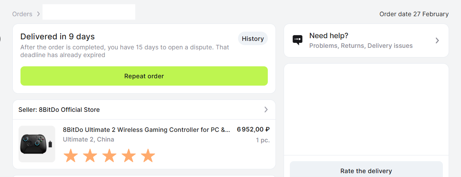
Task: Click the 6 952,00 ₽ price
Action: pyautogui.click(x=253, y=130)
